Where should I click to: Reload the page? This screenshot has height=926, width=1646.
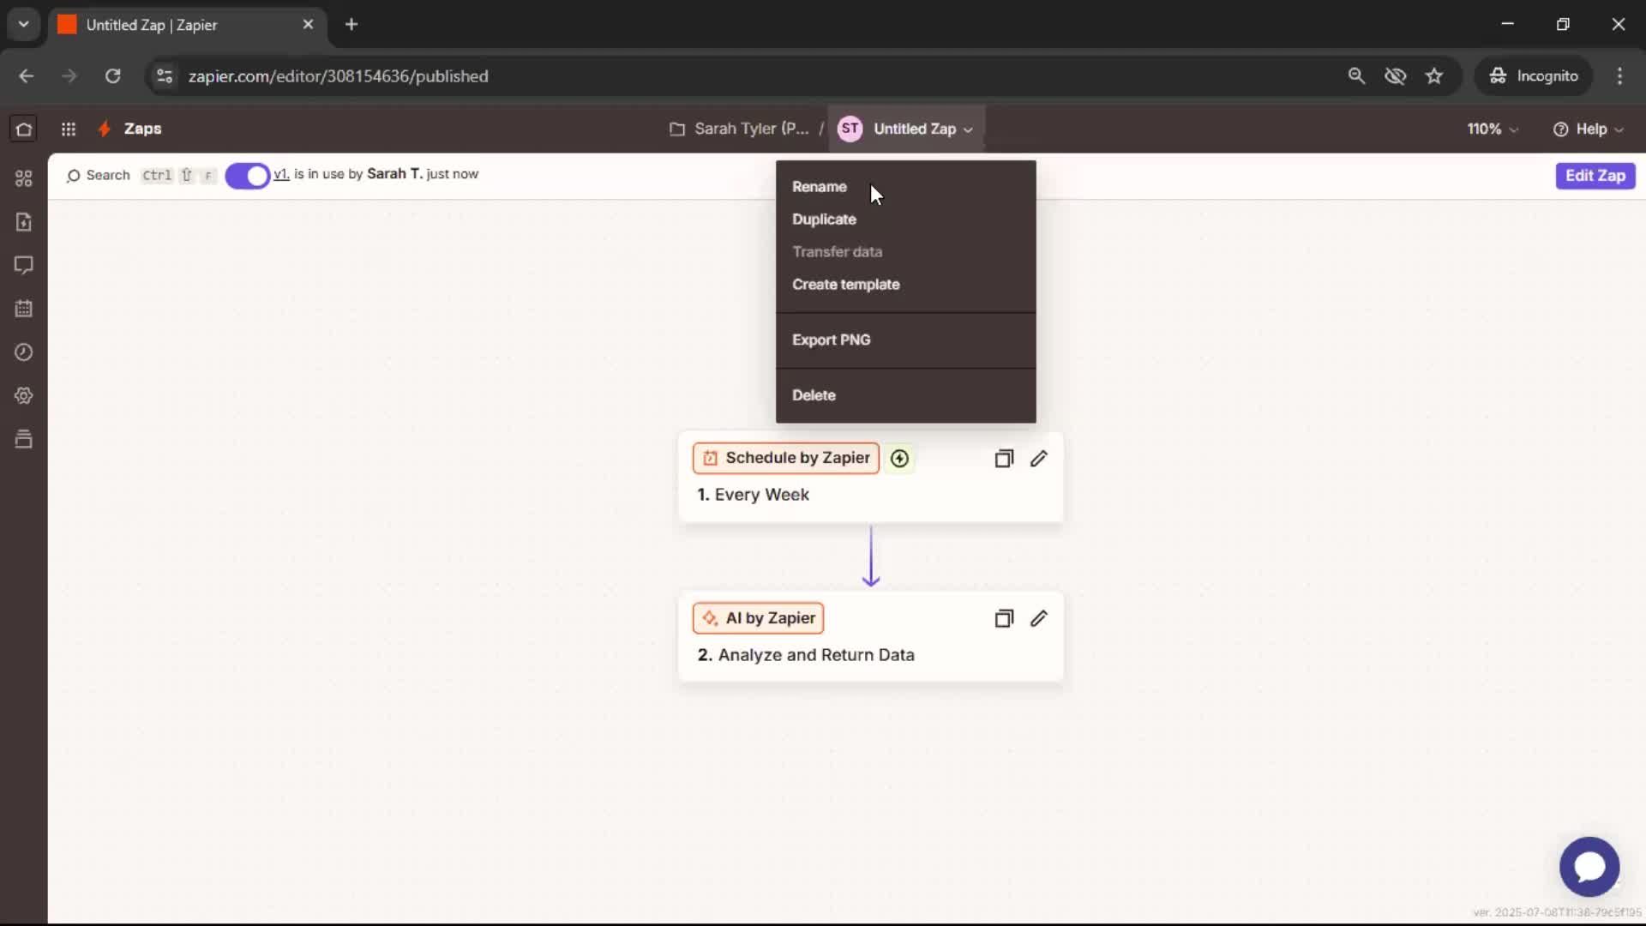click(x=112, y=75)
